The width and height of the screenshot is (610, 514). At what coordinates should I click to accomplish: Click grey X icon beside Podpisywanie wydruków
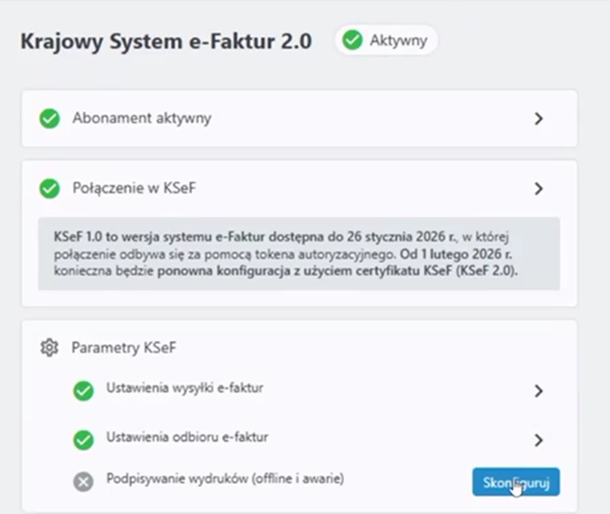pos(83,481)
